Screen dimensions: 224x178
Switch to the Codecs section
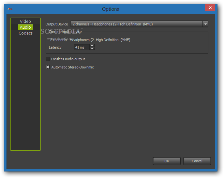click(25, 33)
